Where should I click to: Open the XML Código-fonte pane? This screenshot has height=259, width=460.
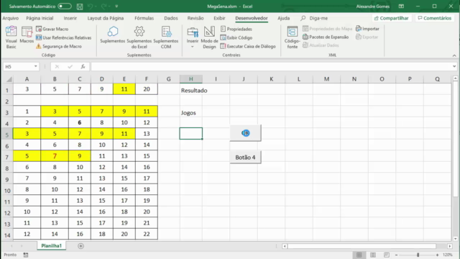[293, 37]
